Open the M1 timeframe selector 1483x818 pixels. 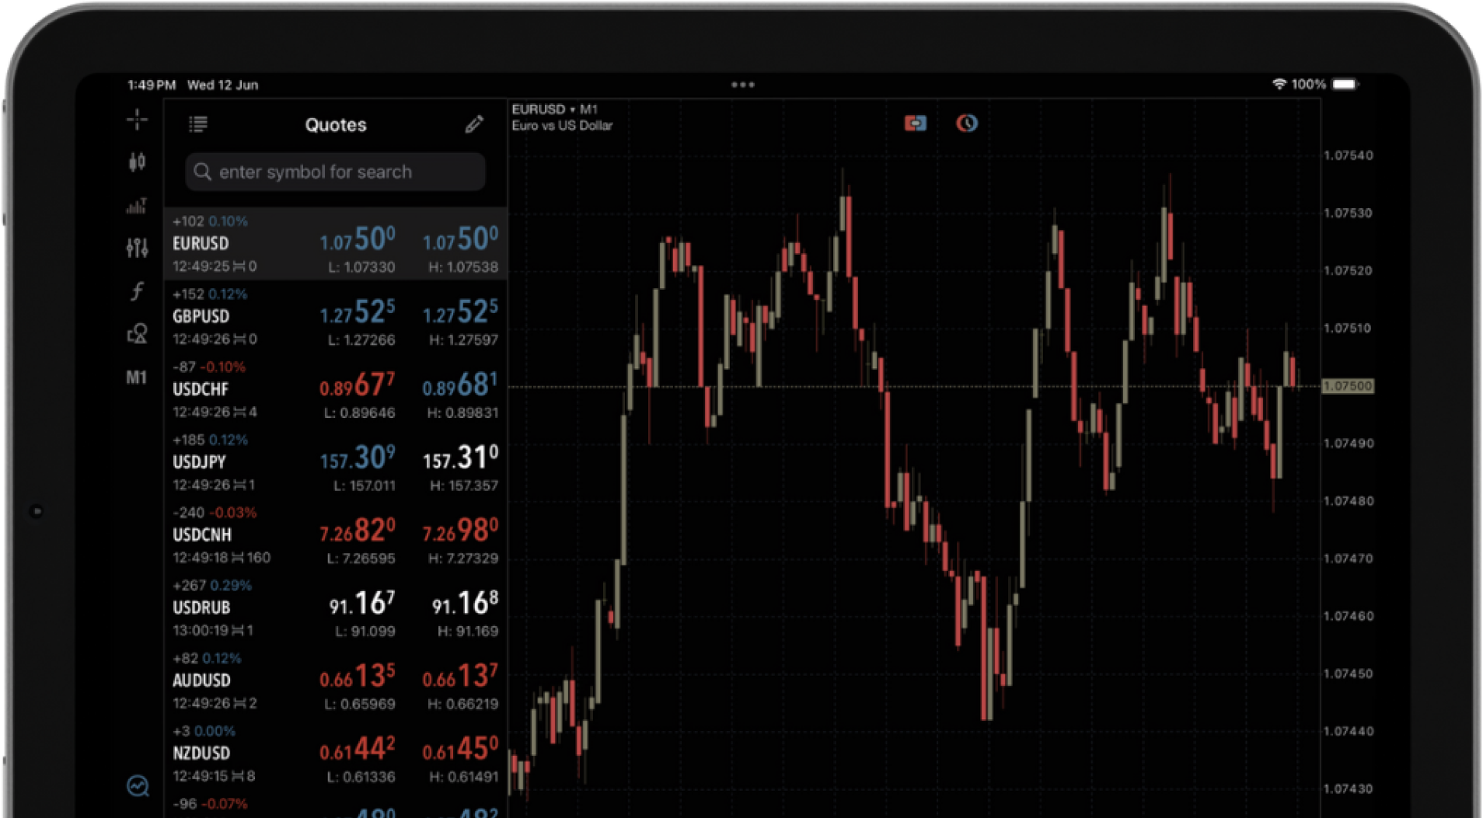(137, 378)
